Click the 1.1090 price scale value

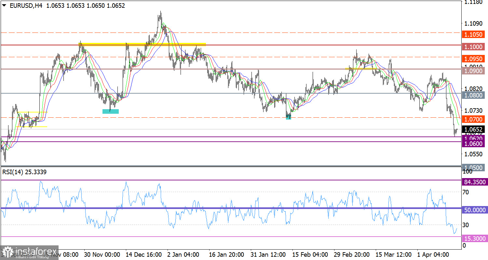tap(473, 23)
